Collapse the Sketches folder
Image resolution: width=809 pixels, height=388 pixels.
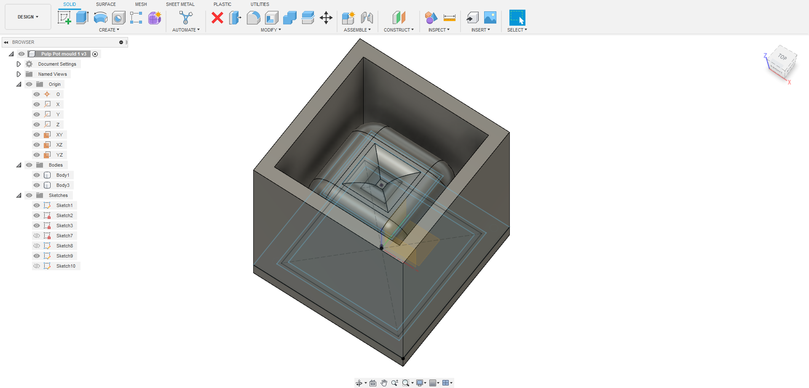(19, 195)
